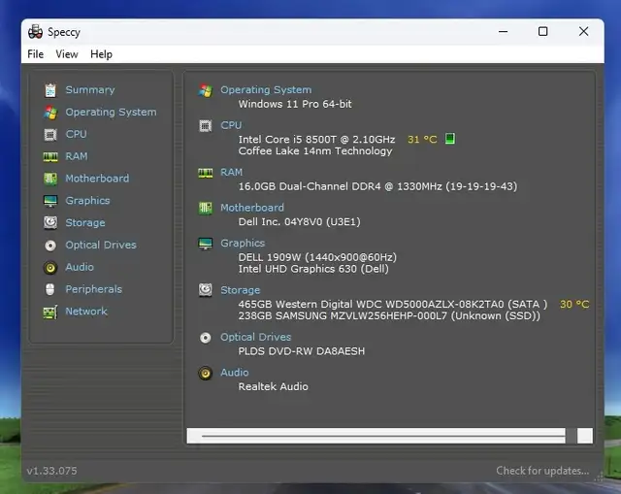Click the horizontal scrollbar track at panel bottom

point(382,436)
